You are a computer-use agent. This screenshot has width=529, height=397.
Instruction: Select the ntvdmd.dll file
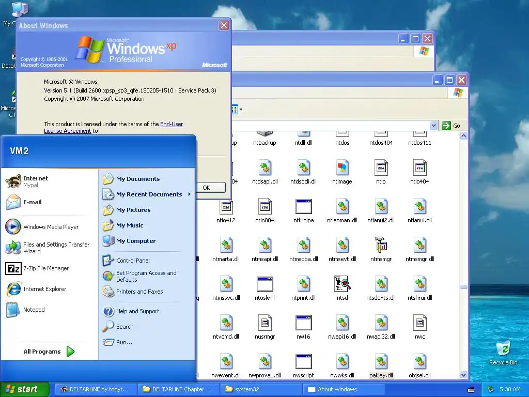click(226, 327)
